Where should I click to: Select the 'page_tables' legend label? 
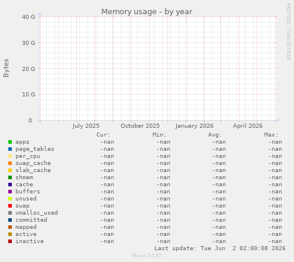pyautogui.click(x=35, y=149)
